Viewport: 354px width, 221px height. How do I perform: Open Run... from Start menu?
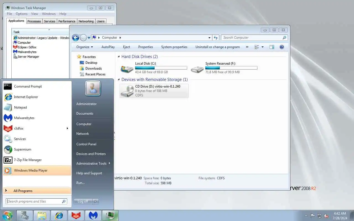coord(80,183)
